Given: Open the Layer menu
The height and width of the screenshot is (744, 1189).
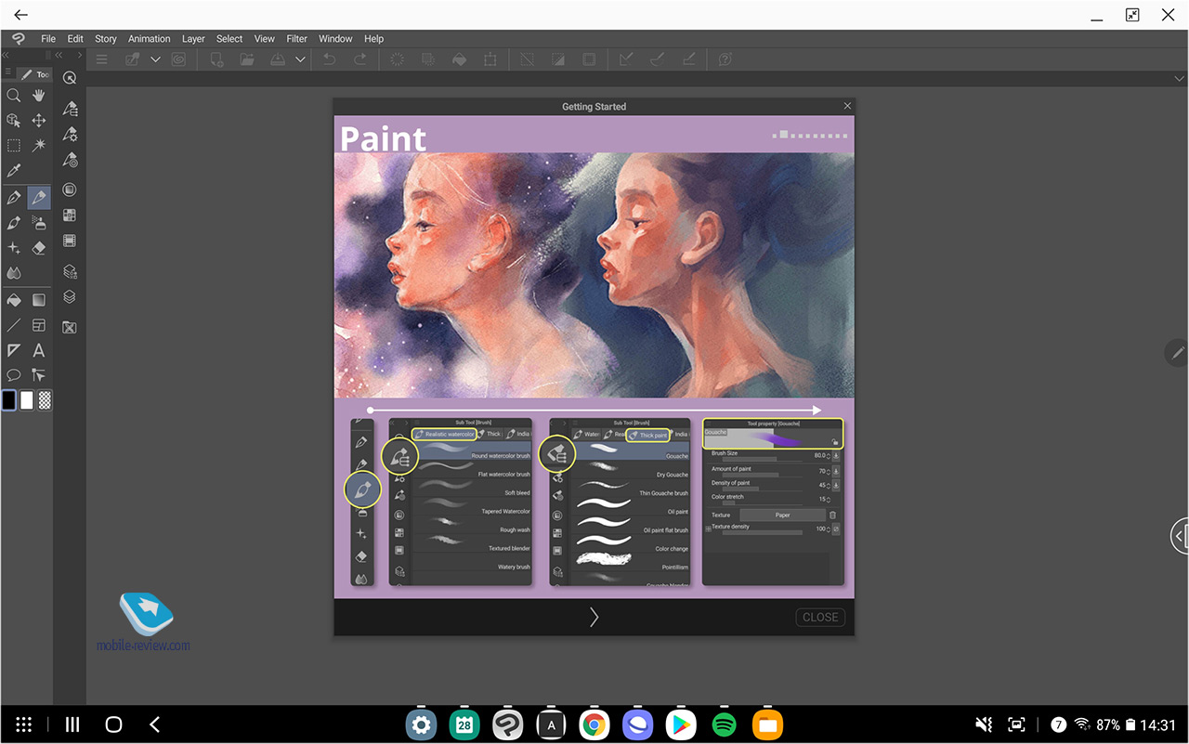Looking at the screenshot, I should (193, 39).
